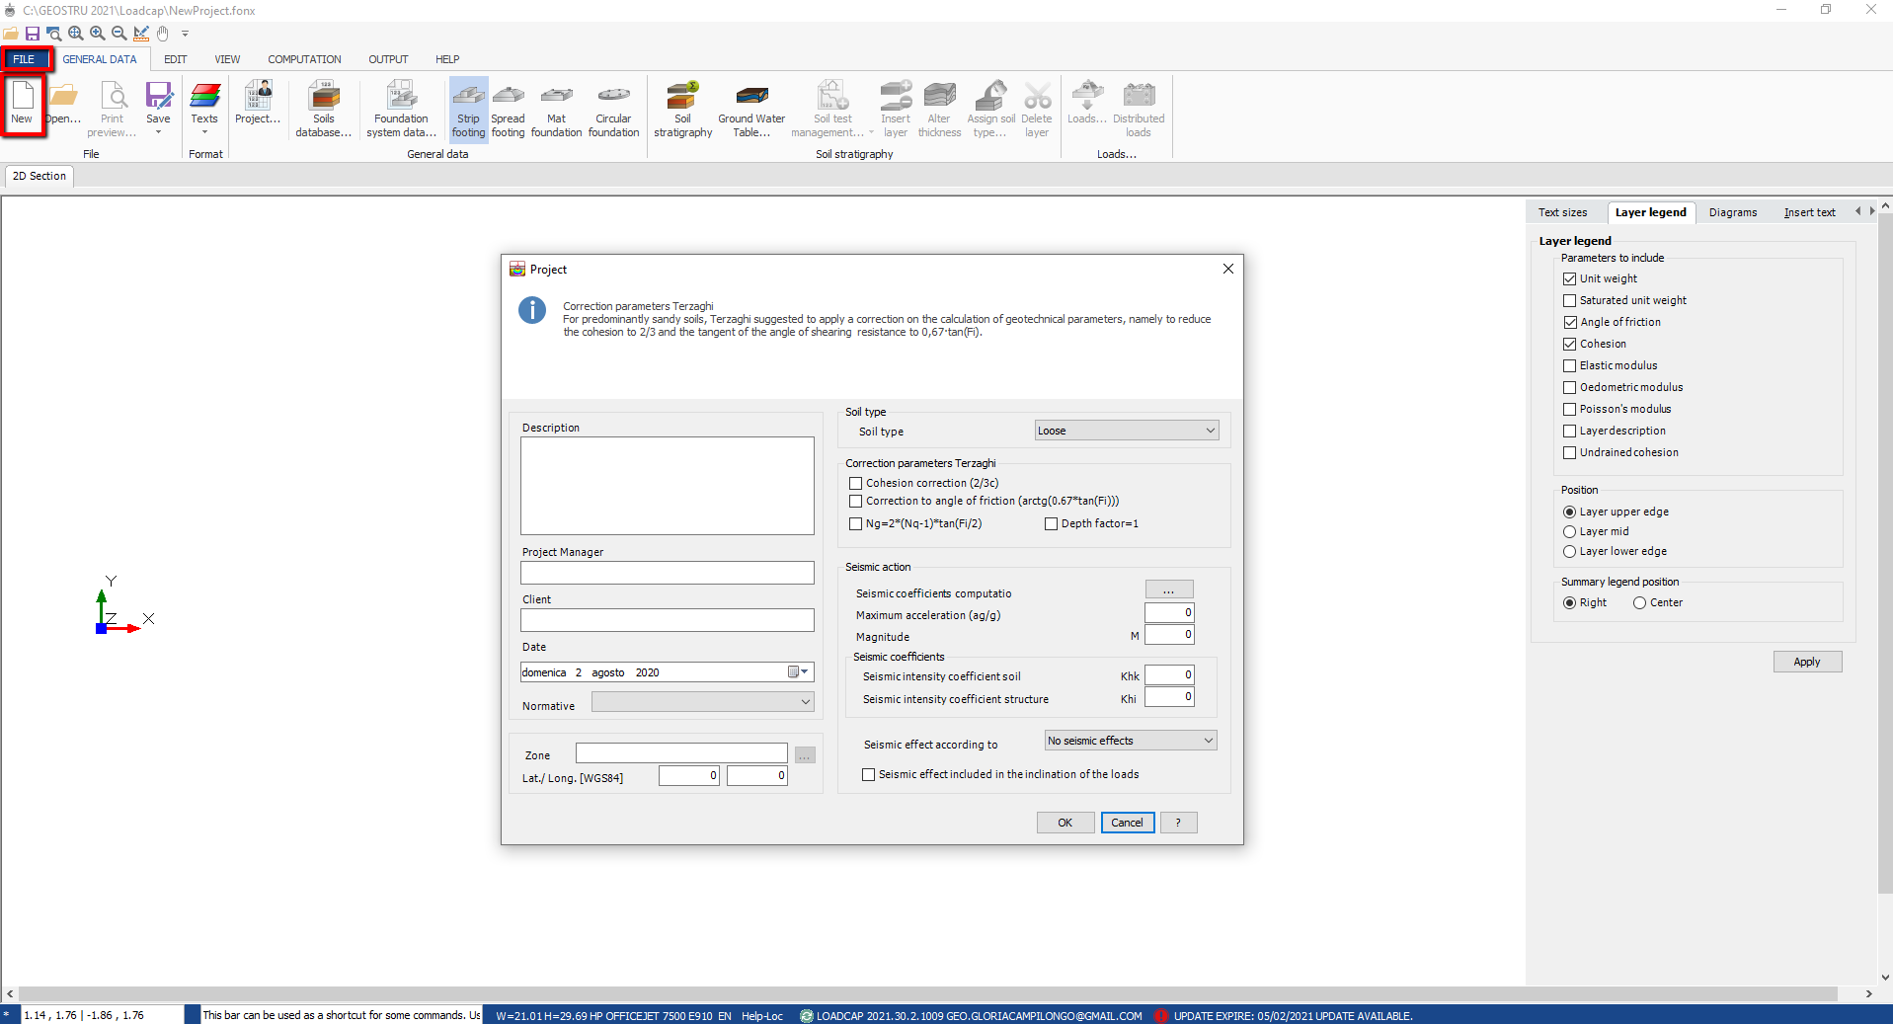Click the measure distance ruler icon
This screenshot has height=1024, width=1893.
click(141, 34)
